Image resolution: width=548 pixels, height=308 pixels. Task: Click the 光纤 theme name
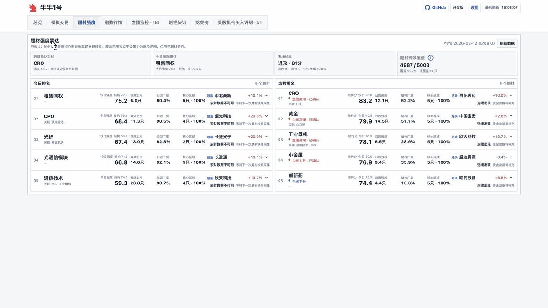point(48,137)
